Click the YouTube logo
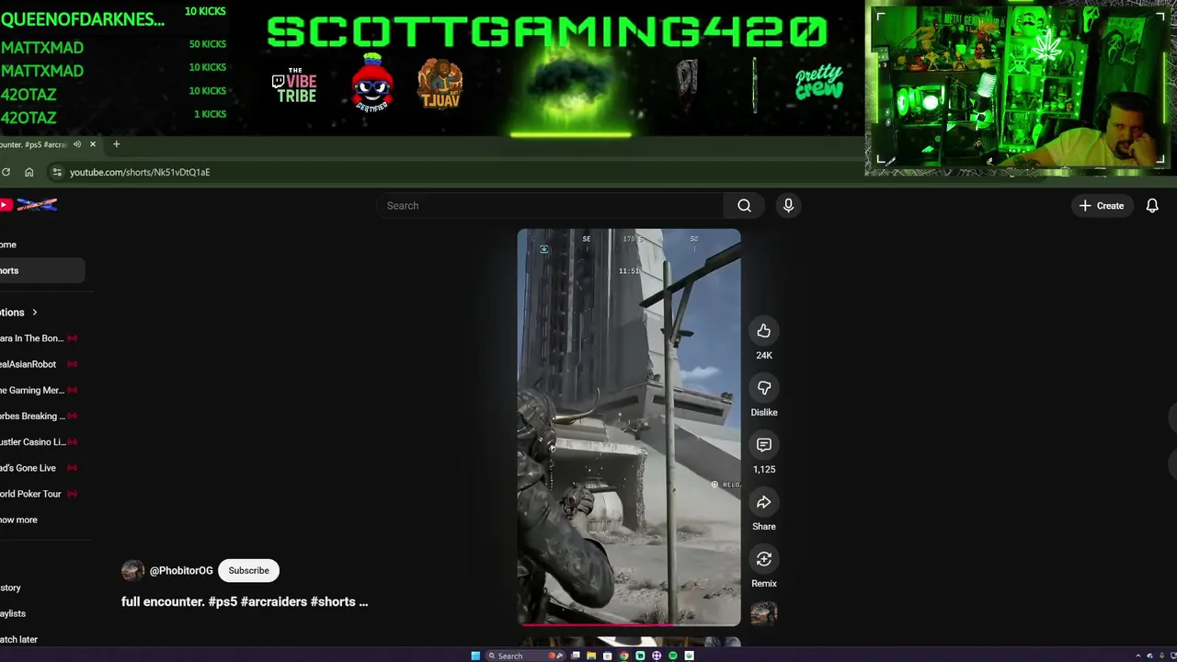The height and width of the screenshot is (662, 1177). pos(29,205)
